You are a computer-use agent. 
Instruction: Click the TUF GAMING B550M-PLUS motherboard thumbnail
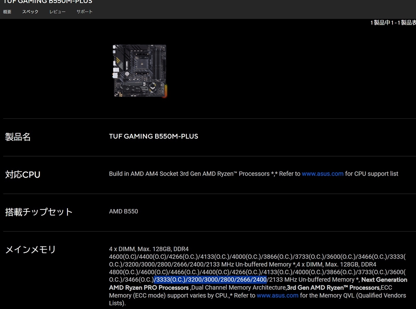[140, 71]
